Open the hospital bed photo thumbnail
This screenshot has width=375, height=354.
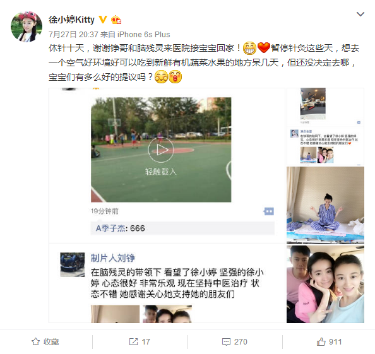(x=325, y=205)
